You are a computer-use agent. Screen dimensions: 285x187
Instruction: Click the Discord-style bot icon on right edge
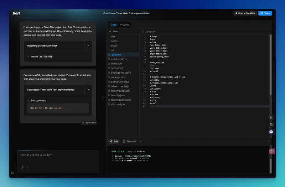pos(271,132)
